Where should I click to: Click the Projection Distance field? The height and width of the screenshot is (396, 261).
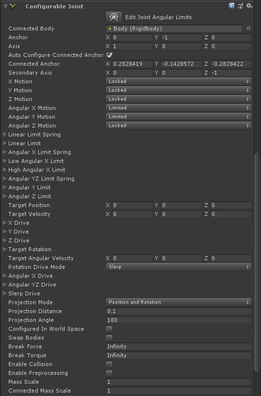(179, 311)
